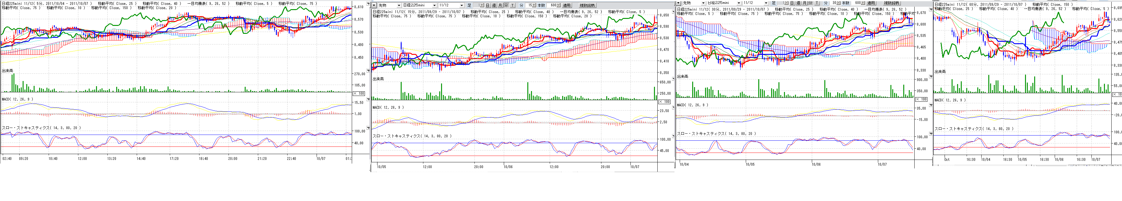Open the leftmost menu arrow of the 30-minute chart toolbar
The width and height of the screenshot is (1122, 201).
(678, 3)
